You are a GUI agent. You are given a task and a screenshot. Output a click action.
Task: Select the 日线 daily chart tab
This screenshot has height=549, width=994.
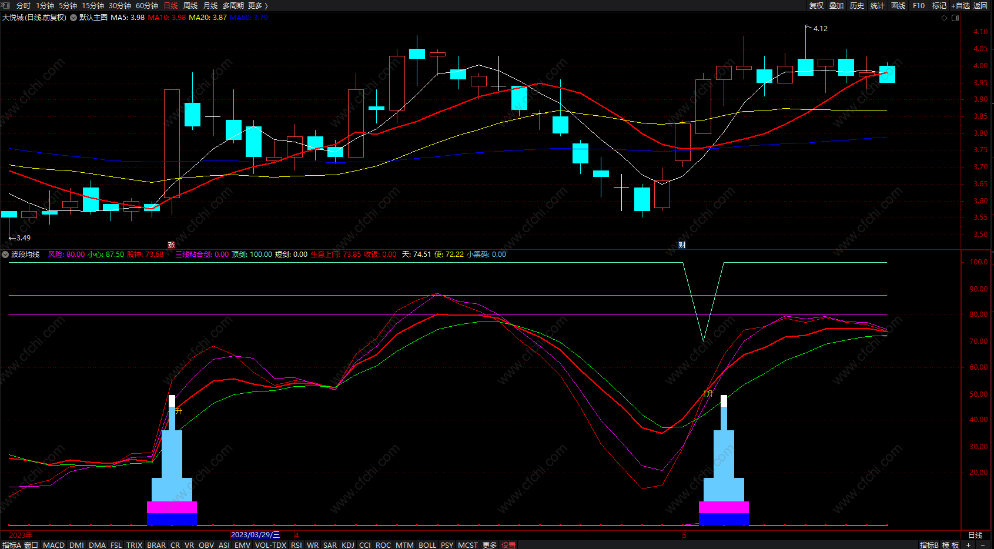[170, 5]
